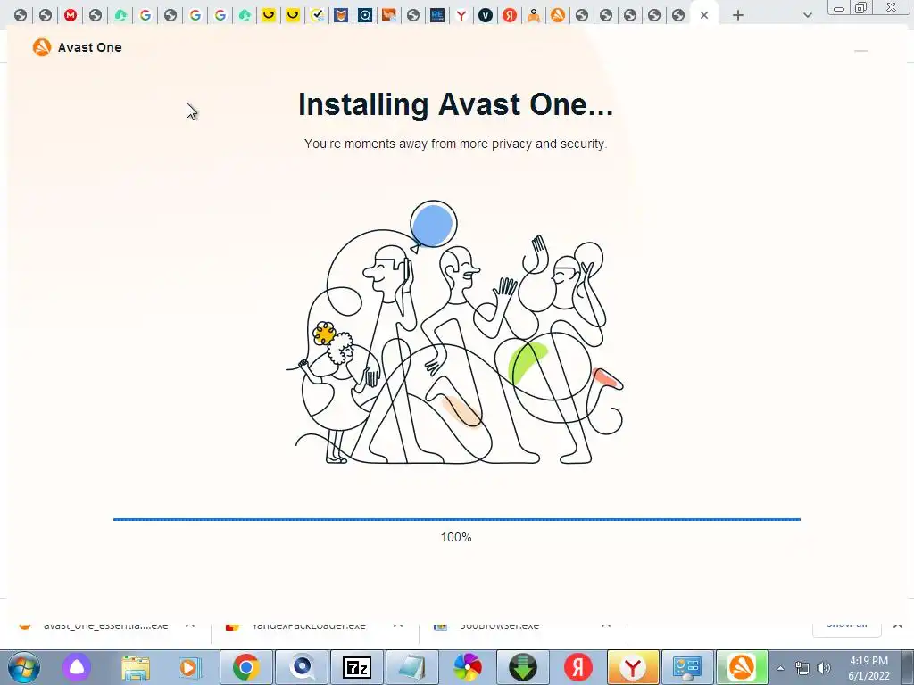Screen dimensions: 914x685
Task: Open the blue Q application in taskbar
Action: (302, 667)
